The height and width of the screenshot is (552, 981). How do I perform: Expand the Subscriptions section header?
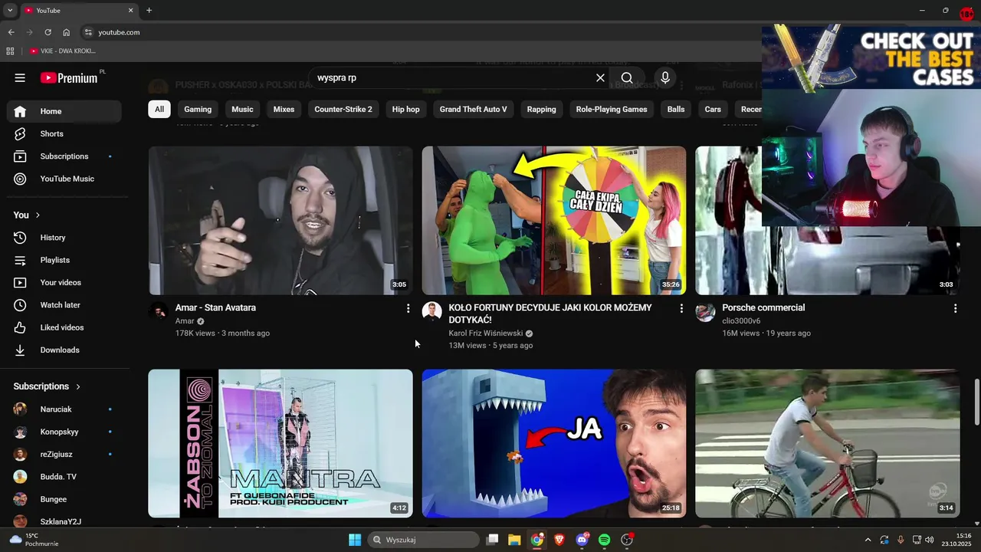click(47, 386)
